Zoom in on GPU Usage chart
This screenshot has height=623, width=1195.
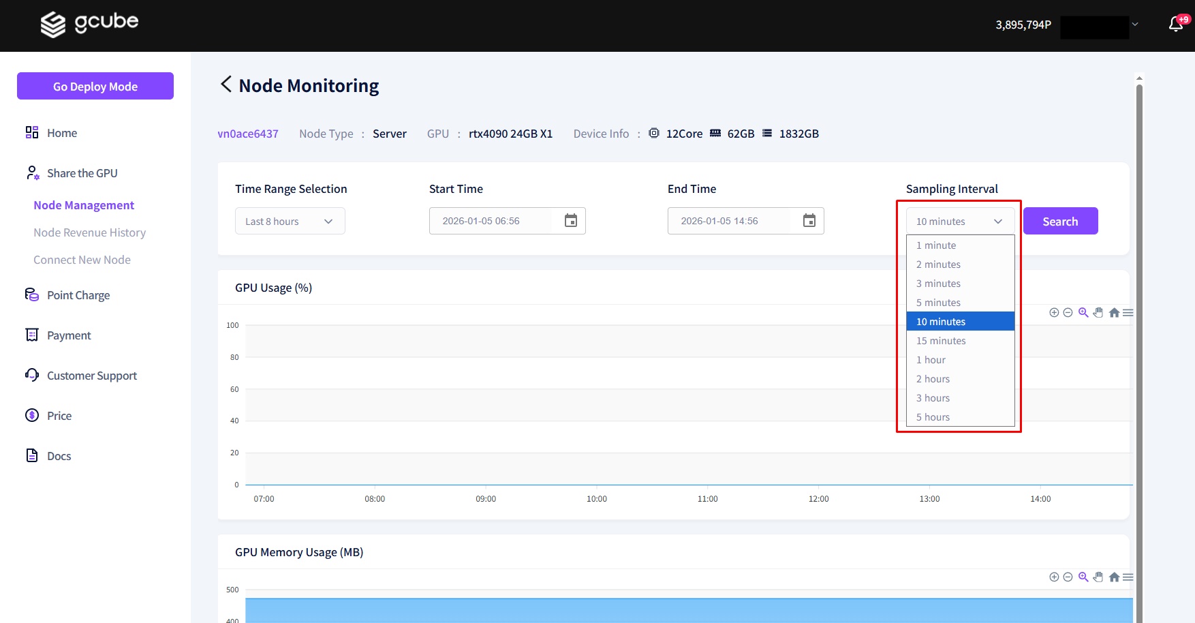tap(1054, 313)
